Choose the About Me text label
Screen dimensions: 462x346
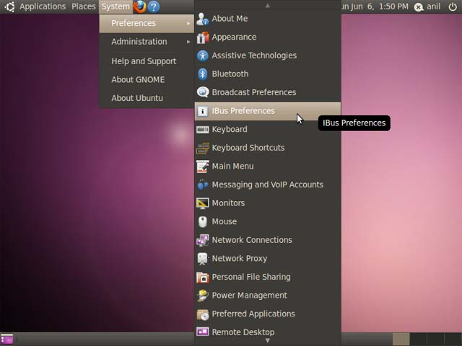tap(230, 19)
